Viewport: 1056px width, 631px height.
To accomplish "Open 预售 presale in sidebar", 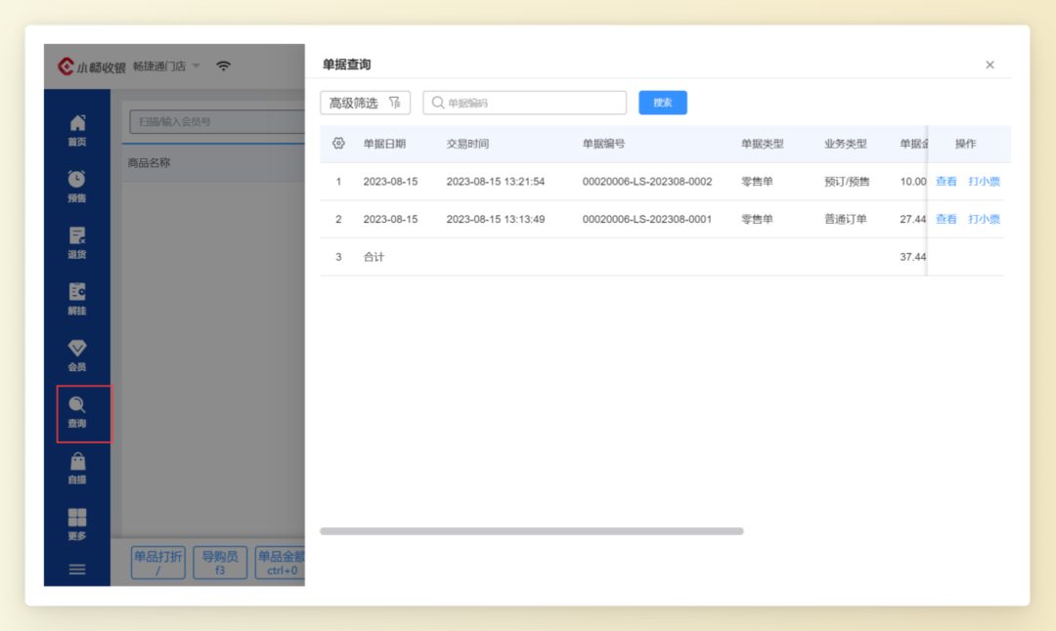I will (x=77, y=187).
